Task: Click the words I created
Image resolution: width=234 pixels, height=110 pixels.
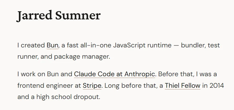Action: pos(31,45)
